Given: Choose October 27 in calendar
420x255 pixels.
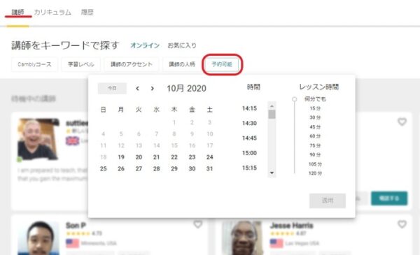Looking at the screenshot, I should [139, 168].
